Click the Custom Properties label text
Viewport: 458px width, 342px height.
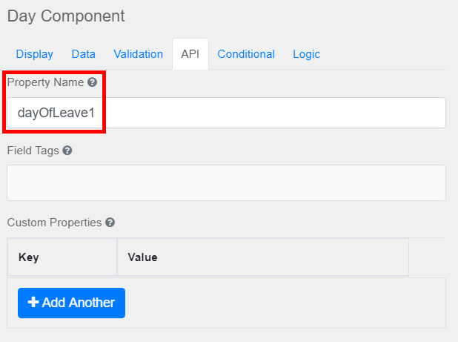(55, 223)
